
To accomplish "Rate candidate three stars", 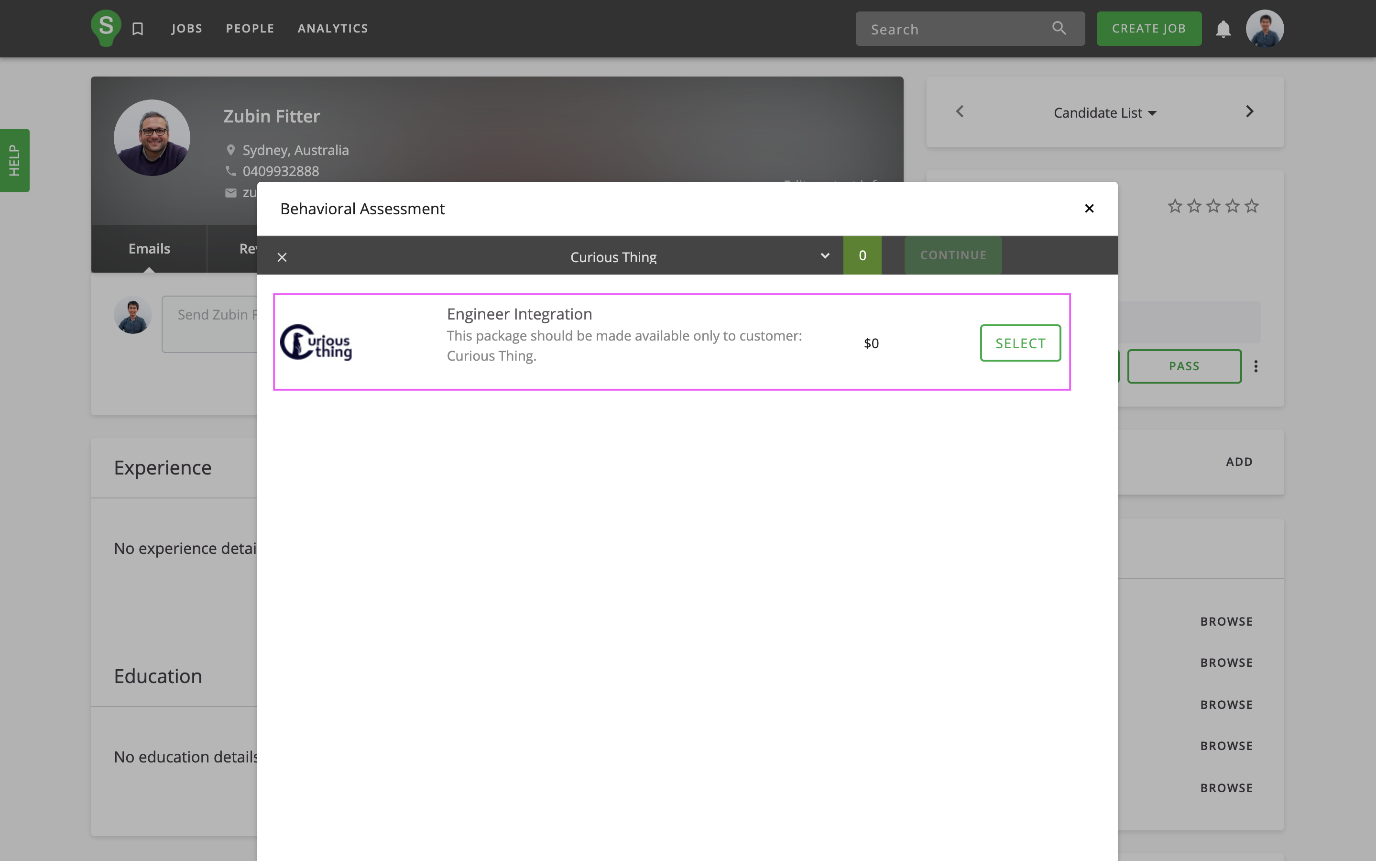I will pos(1212,206).
